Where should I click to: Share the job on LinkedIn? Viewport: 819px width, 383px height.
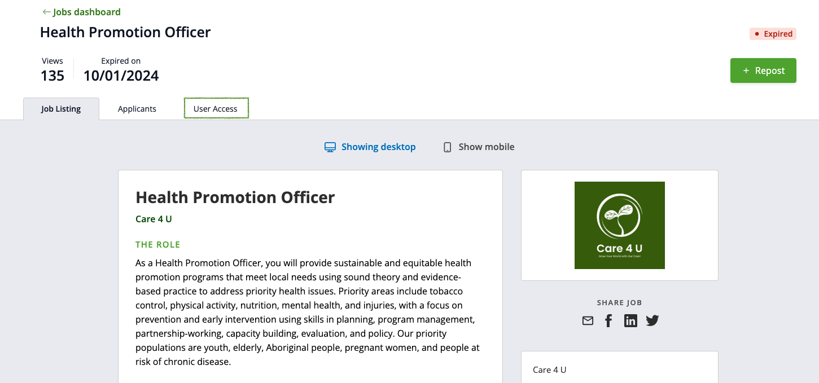(x=630, y=321)
